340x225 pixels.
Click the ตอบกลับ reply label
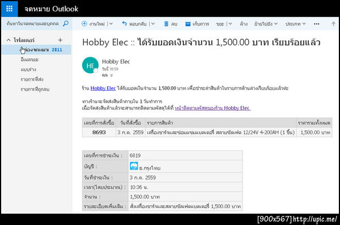pos(138,24)
